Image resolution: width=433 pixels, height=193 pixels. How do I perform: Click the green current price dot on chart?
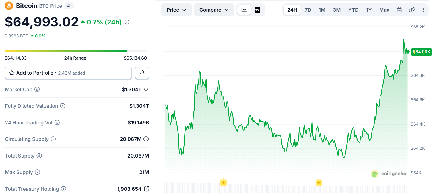coord(408,52)
